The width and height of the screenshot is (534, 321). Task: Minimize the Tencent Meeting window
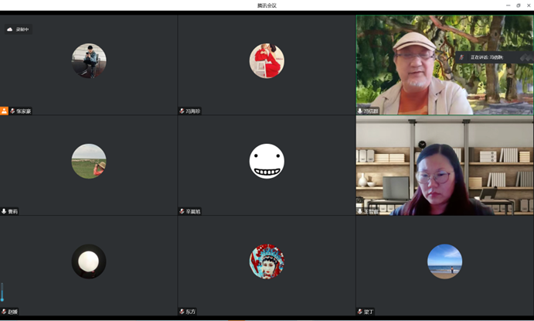[x=508, y=5]
